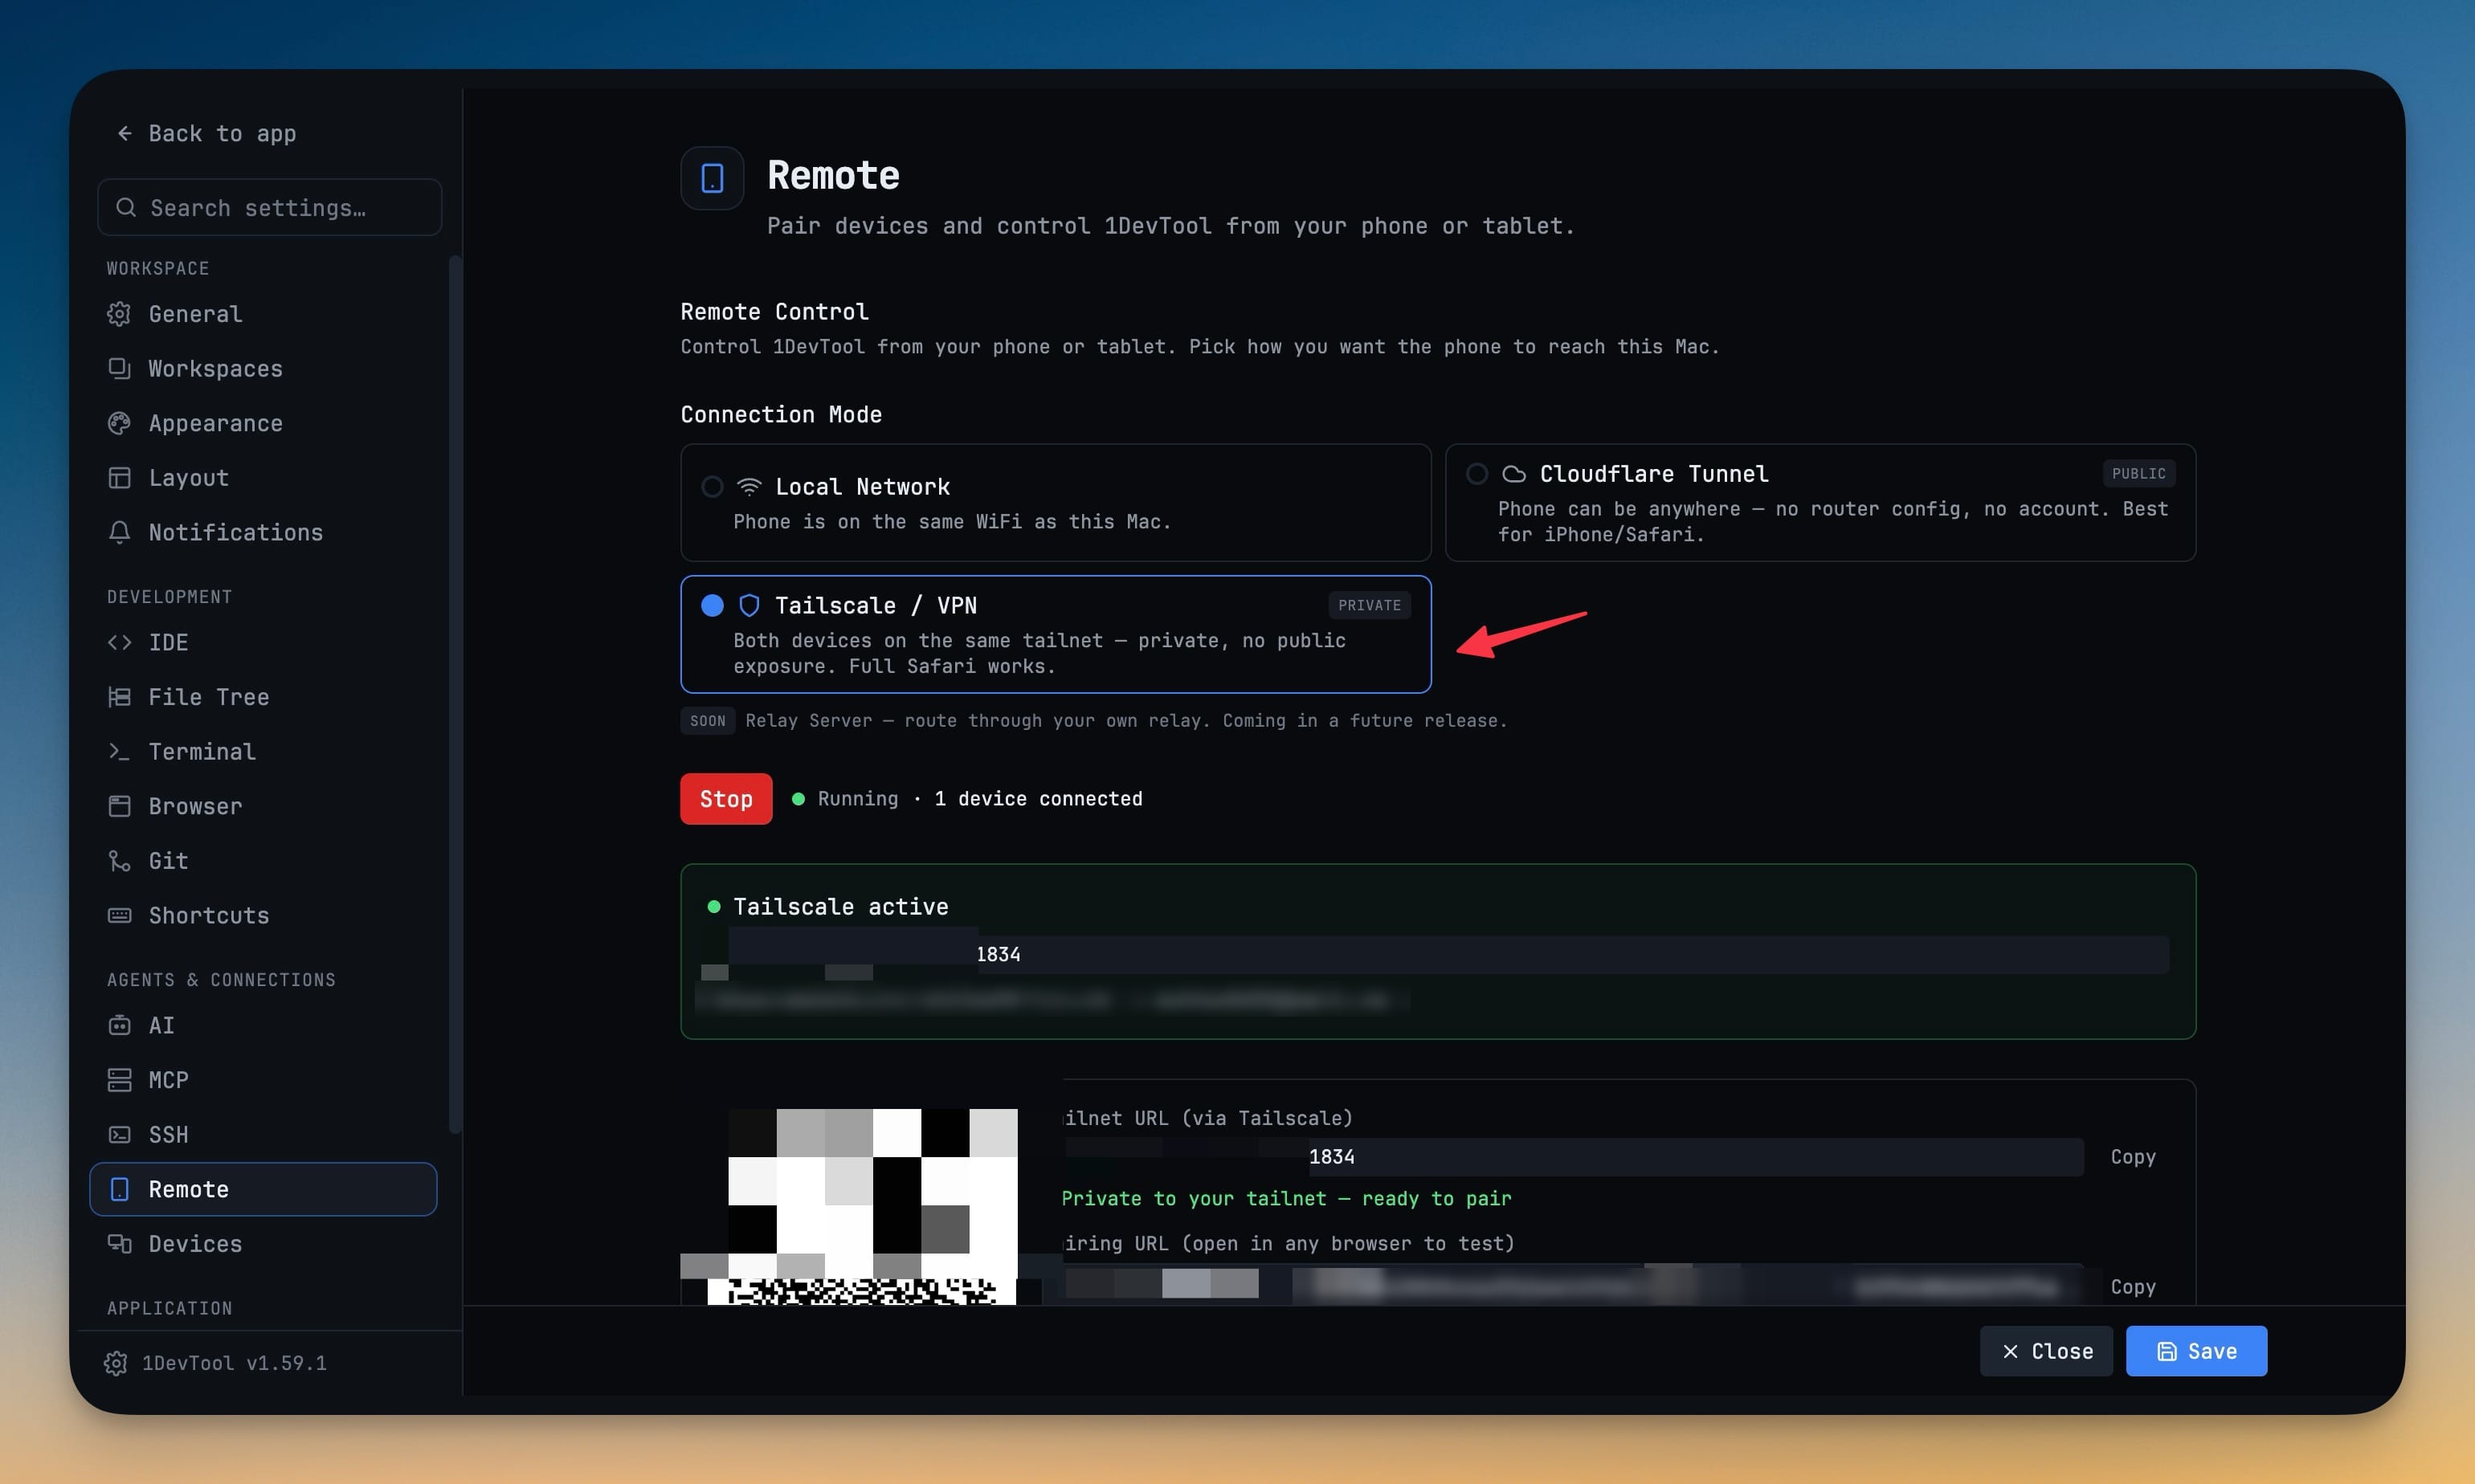Open MCP settings section
Viewport: 2475px width, 1484px height.
tap(263, 1080)
